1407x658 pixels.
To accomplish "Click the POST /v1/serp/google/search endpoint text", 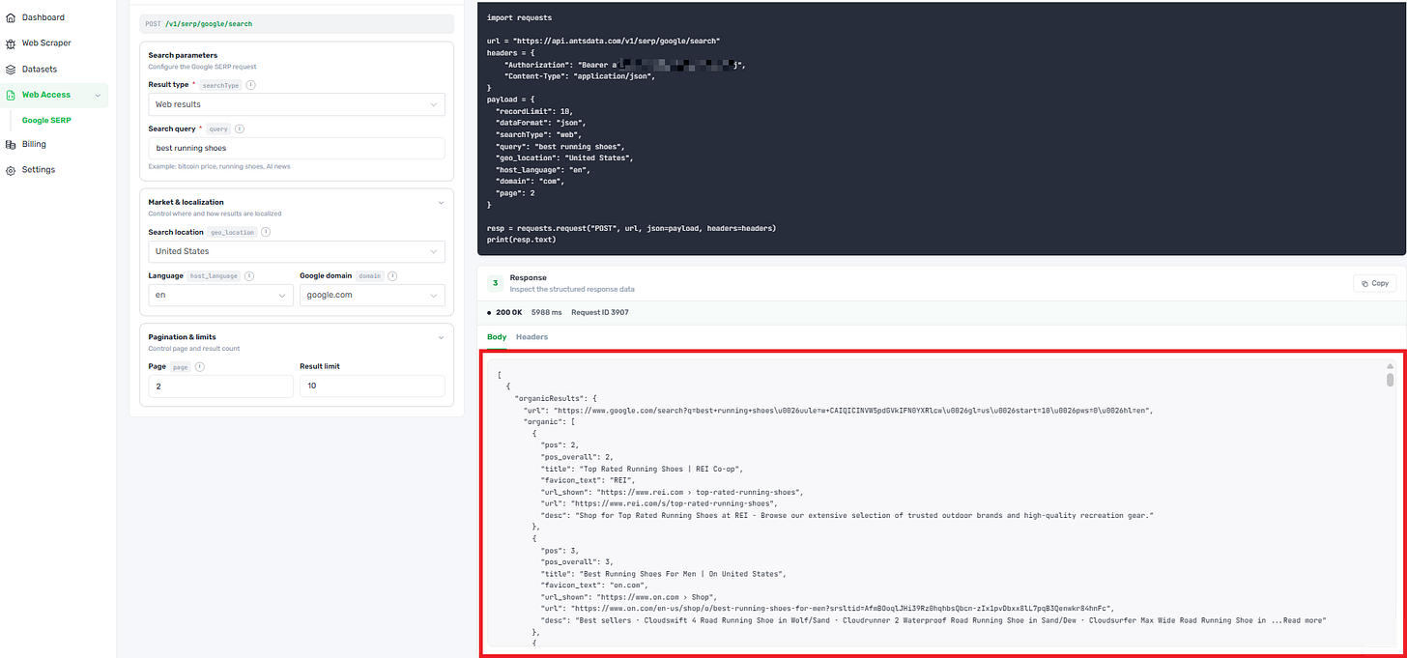I will pyautogui.click(x=200, y=23).
